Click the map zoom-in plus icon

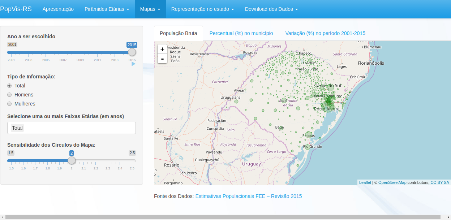coord(162,49)
